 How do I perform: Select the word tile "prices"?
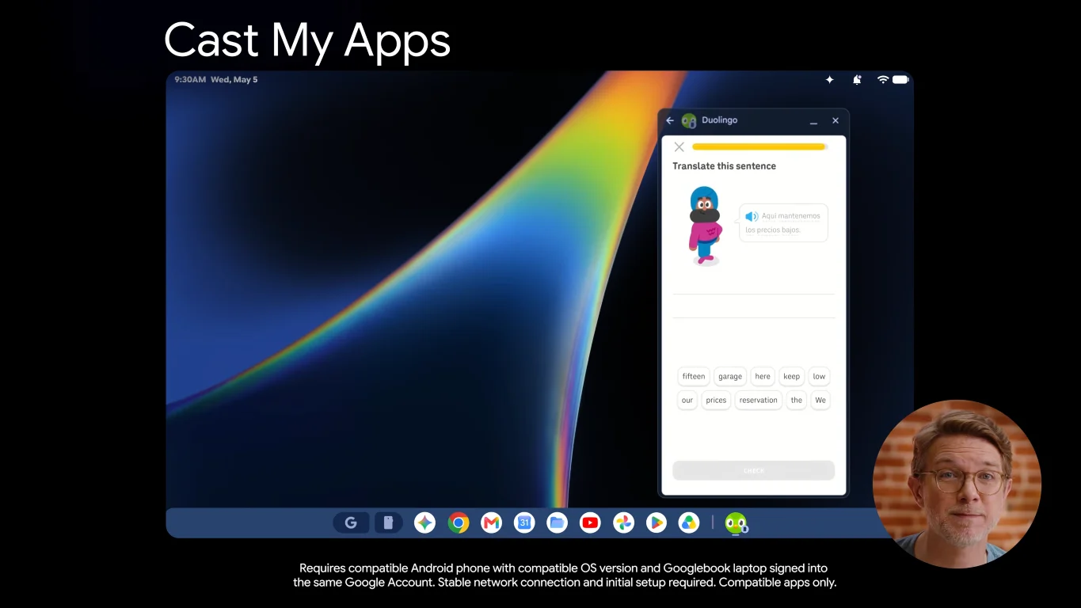(716, 400)
